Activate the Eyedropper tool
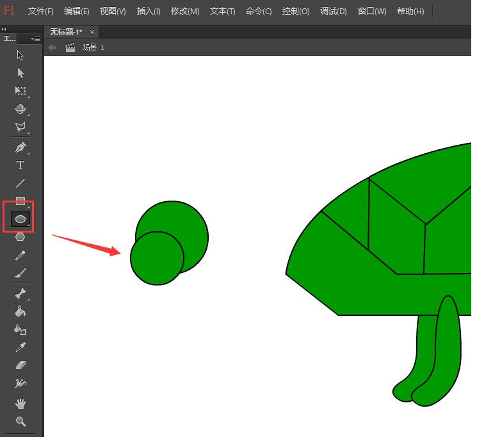The height and width of the screenshot is (437, 477). [x=20, y=348]
